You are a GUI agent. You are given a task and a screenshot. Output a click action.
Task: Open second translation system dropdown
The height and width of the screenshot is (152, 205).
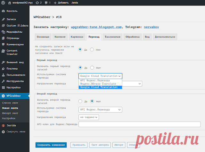pyautogui.click(x=100, y=110)
